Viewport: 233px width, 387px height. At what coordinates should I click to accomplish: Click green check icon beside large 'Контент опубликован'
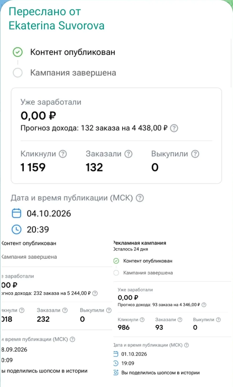[x=18, y=52]
